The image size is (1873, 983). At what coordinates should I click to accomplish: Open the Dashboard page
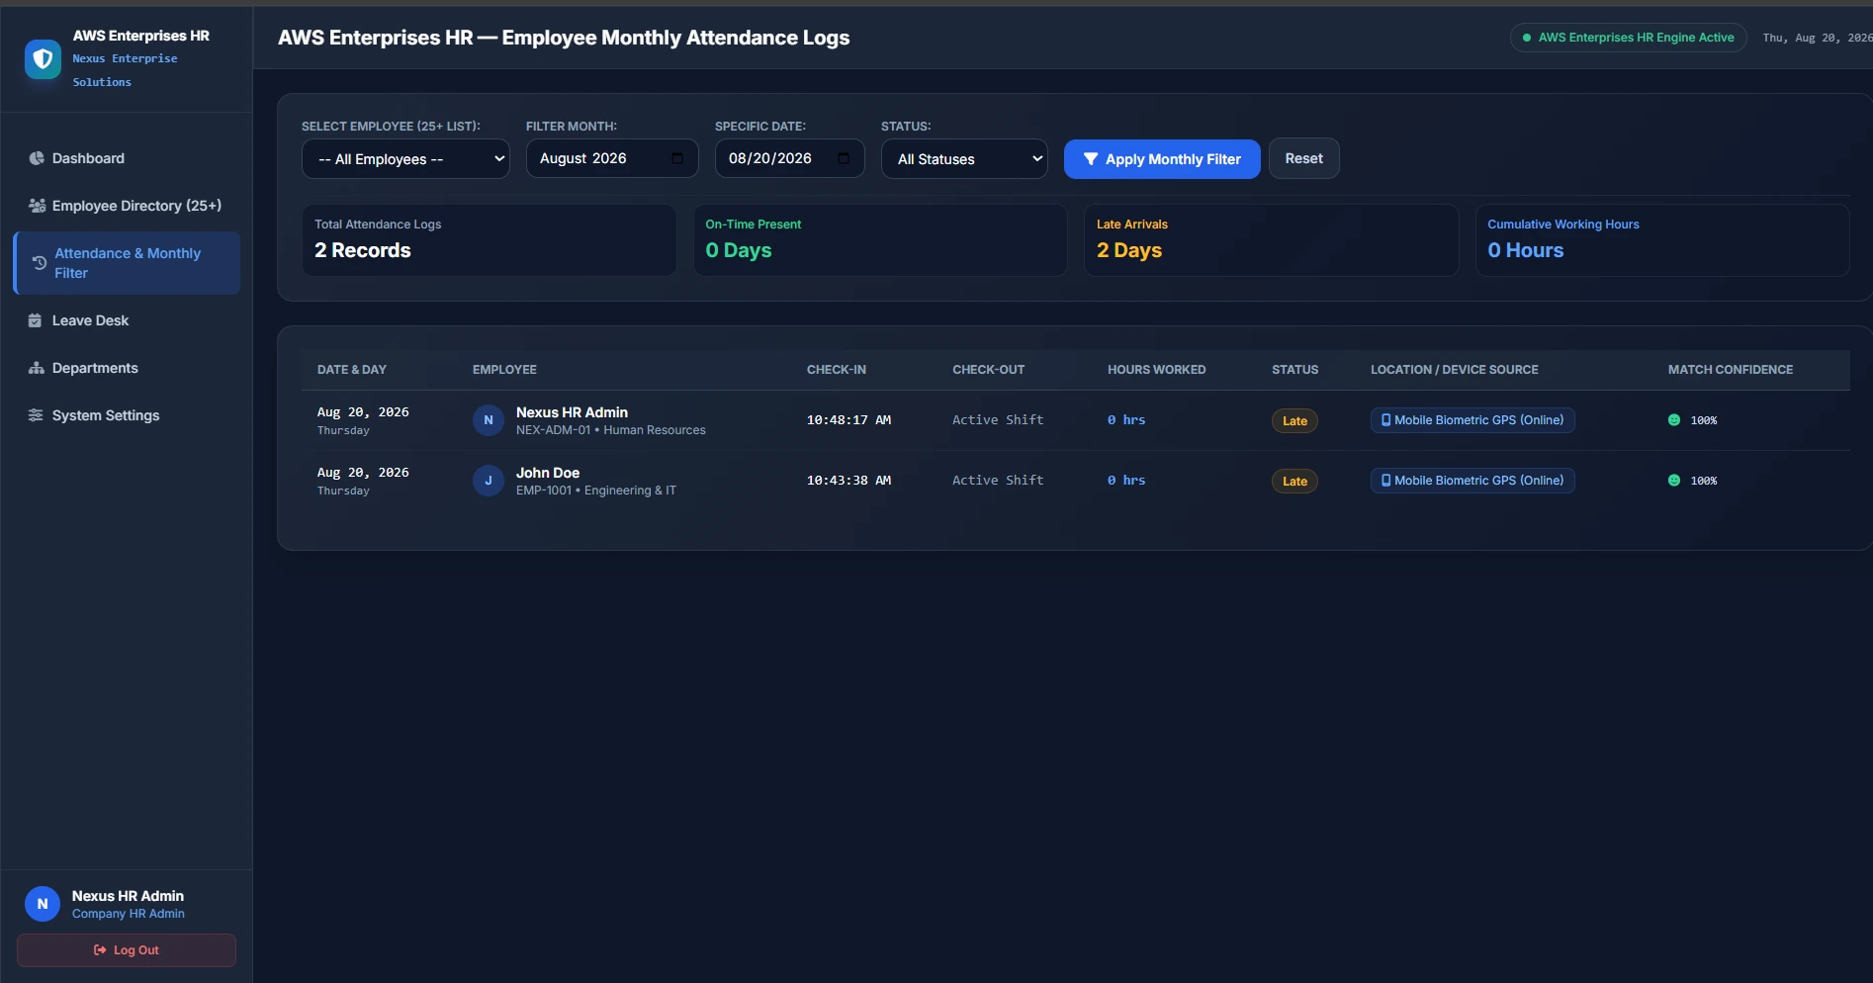click(127, 158)
